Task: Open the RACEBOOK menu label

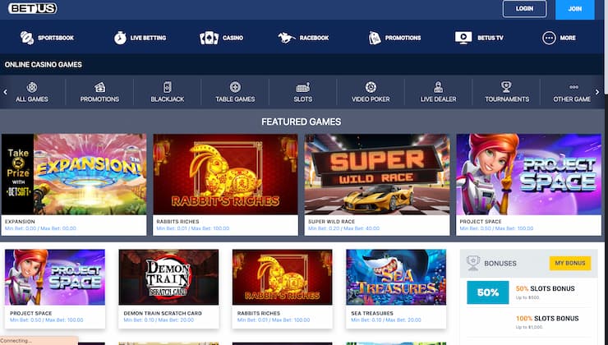Action: tap(314, 38)
